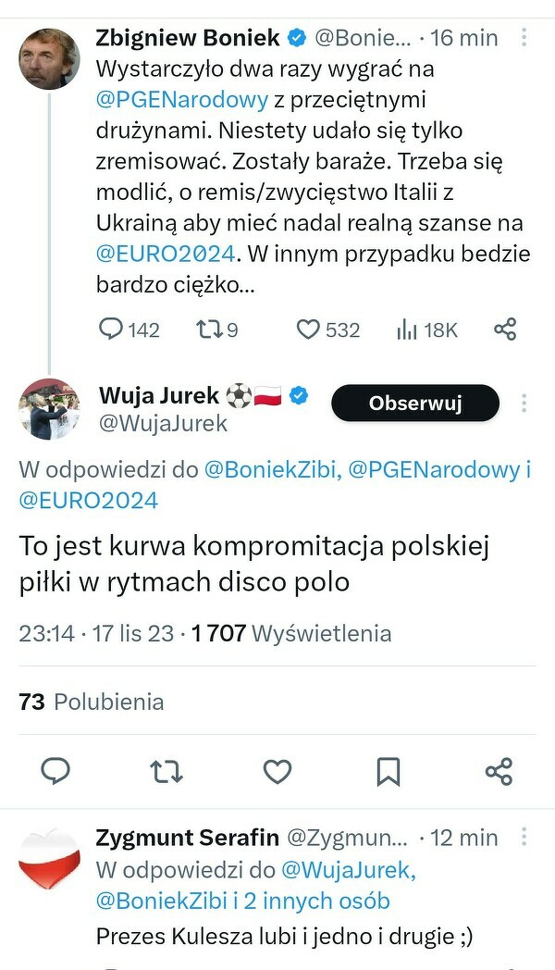Open more options for Zygmunt Serafin's reply

[x=524, y=839]
